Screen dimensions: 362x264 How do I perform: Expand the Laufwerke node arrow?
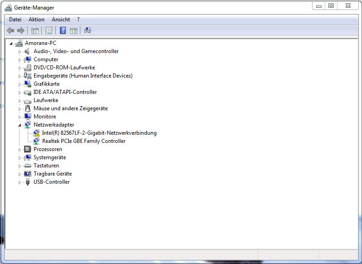(x=20, y=101)
